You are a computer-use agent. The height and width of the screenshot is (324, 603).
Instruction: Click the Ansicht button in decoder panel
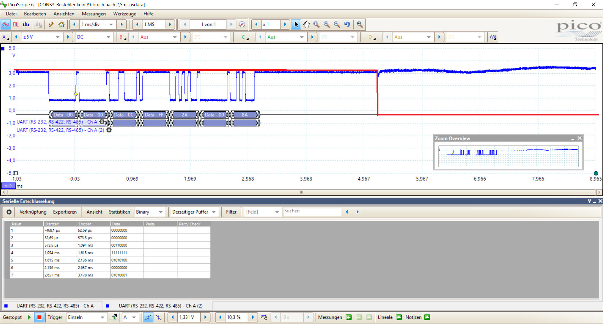94,212
